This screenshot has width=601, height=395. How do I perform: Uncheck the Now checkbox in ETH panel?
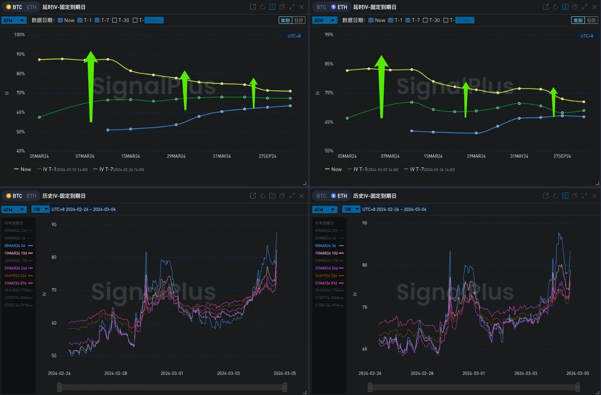pyautogui.click(x=370, y=20)
